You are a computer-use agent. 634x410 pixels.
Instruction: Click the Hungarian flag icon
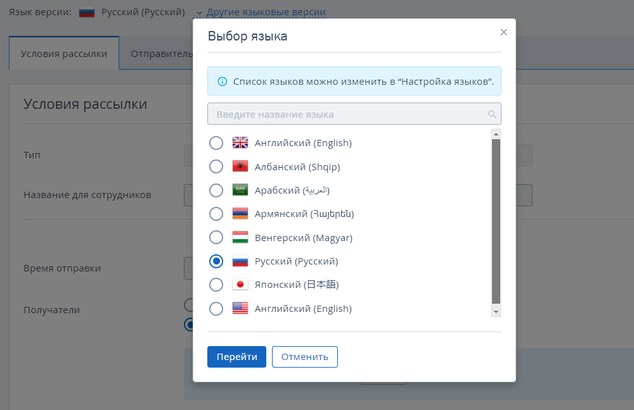(240, 237)
